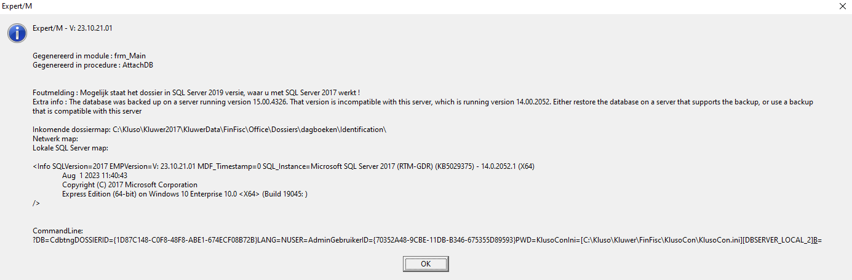Screen dimensions: 852x280
Task: Click the 'Gegenereerd in module : frm_Main' line
Action: [x=89, y=56]
